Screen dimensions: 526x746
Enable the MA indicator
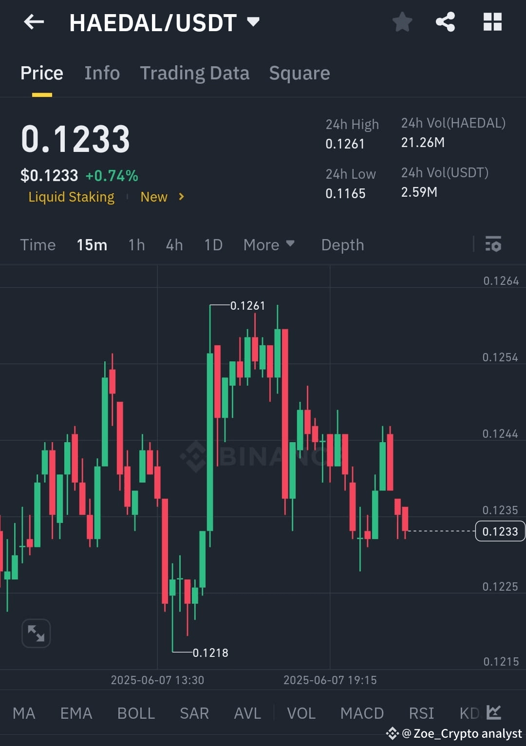click(24, 712)
